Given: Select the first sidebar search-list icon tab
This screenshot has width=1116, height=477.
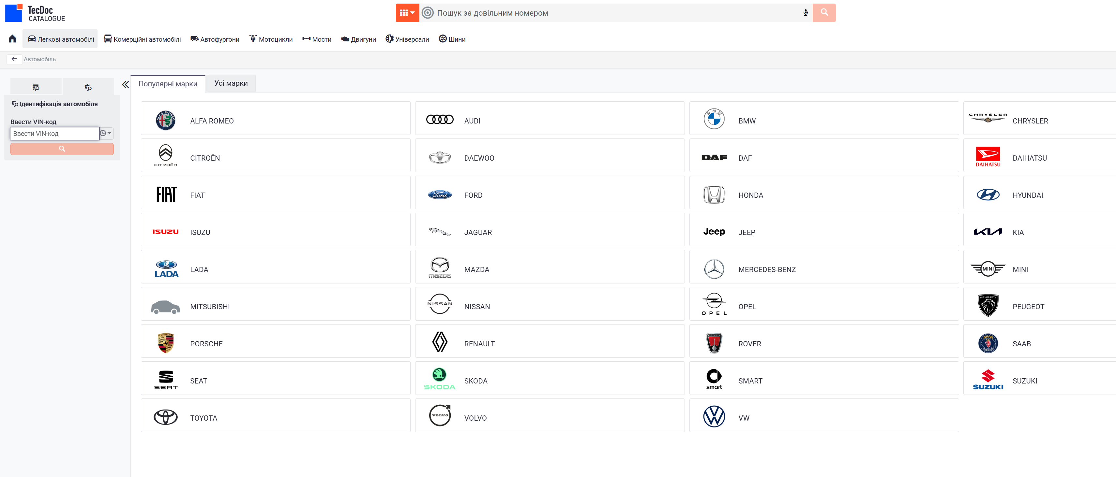Looking at the screenshot, I should [36, 87].
